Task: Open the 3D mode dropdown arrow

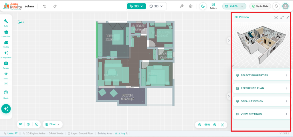Action: [162, 6]
